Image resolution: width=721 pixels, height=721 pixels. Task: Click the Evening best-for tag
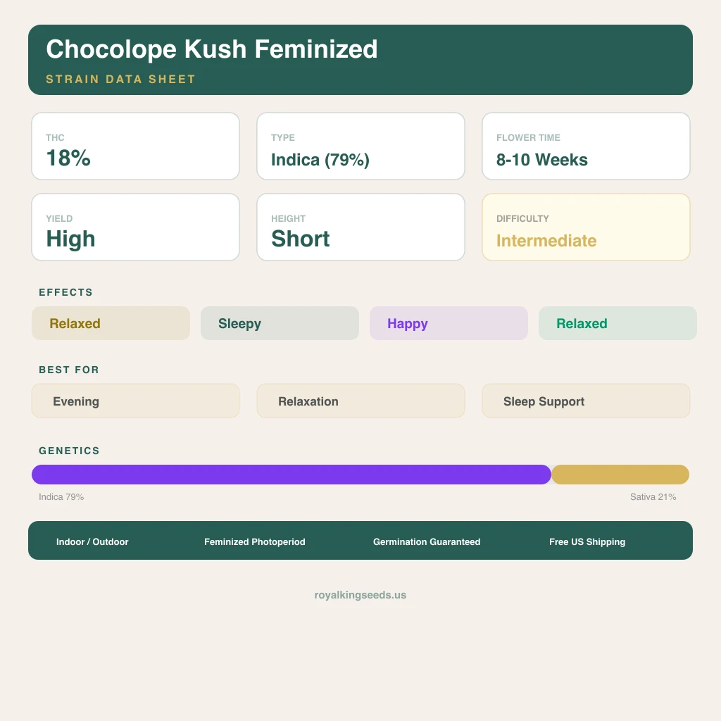pyautogui.click(x=135, y=401)
